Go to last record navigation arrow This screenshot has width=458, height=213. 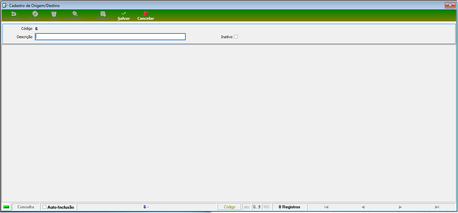(x=437, y=207)
